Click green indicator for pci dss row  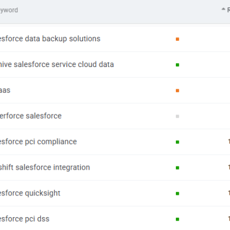coord(178,219)
